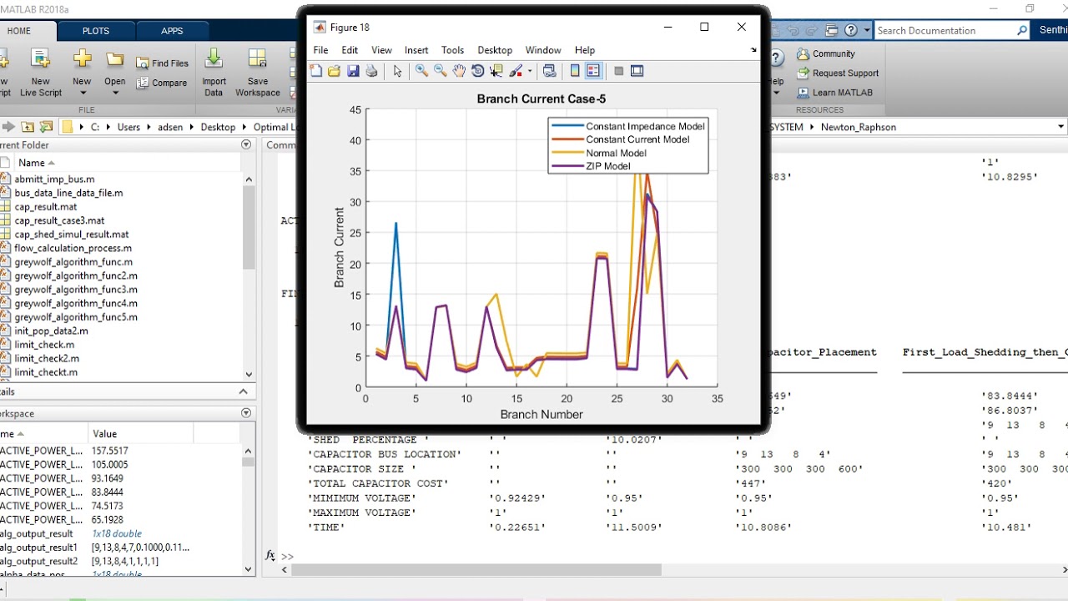Switch to the PLOTS tab in MATLAB
The width and height of the screenshot is (1068, 601).
96,31
